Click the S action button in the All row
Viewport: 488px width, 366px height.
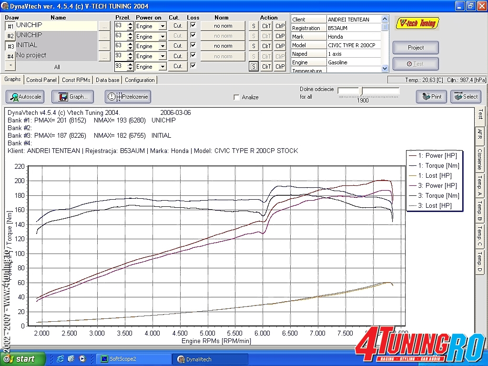[254, 66]
